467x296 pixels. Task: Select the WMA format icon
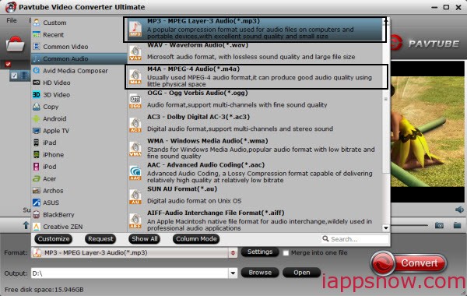tap(135, 149)
